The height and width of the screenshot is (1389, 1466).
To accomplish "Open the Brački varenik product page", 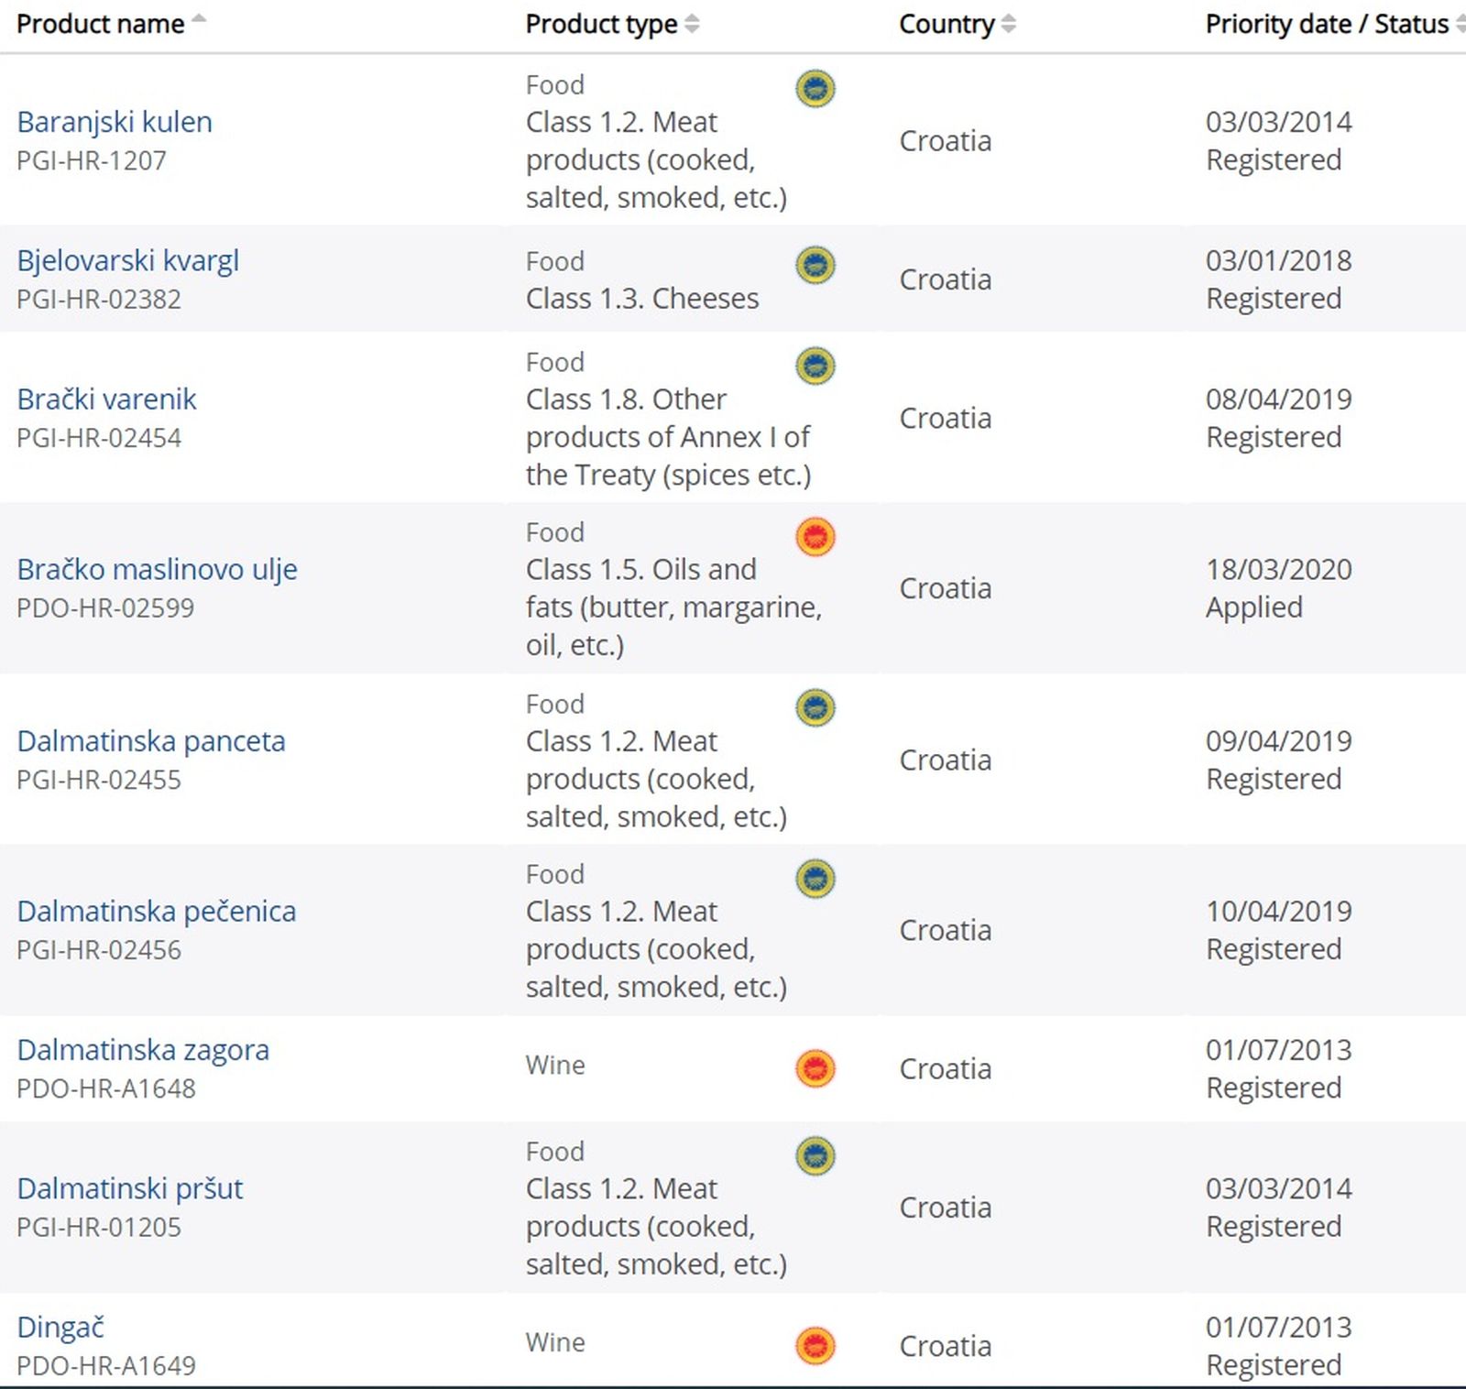I will pyautogui.click(x=106, y=399).
